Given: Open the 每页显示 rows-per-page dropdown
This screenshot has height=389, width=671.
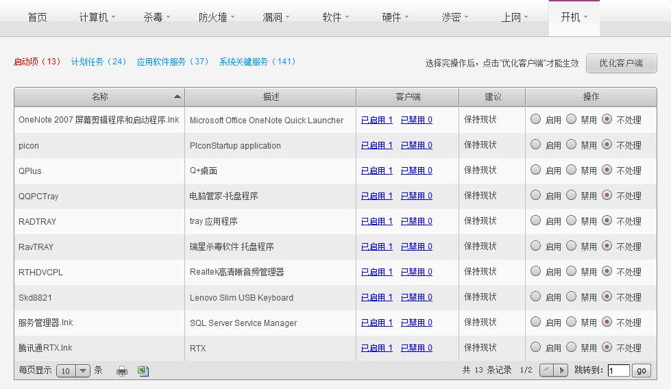Looking at the screenshot, I should pos(73,371).
